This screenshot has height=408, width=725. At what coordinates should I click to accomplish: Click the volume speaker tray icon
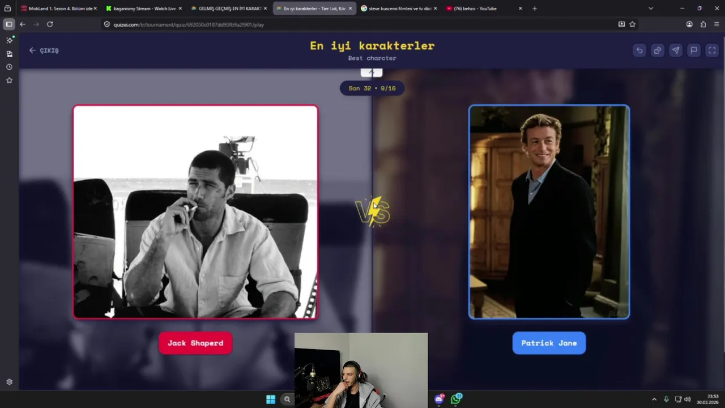point(688,399)
